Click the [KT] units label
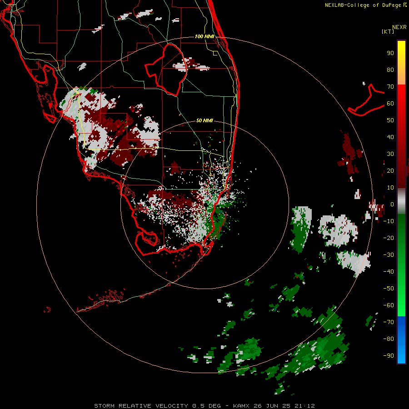 (x=388, y=31)
